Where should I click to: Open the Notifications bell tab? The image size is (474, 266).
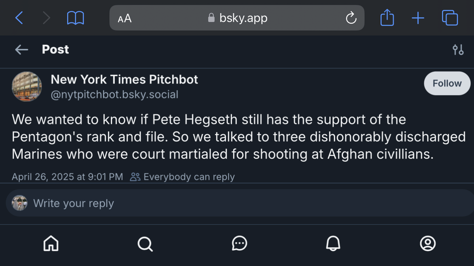pyautogui.click(x=333, y=243)
